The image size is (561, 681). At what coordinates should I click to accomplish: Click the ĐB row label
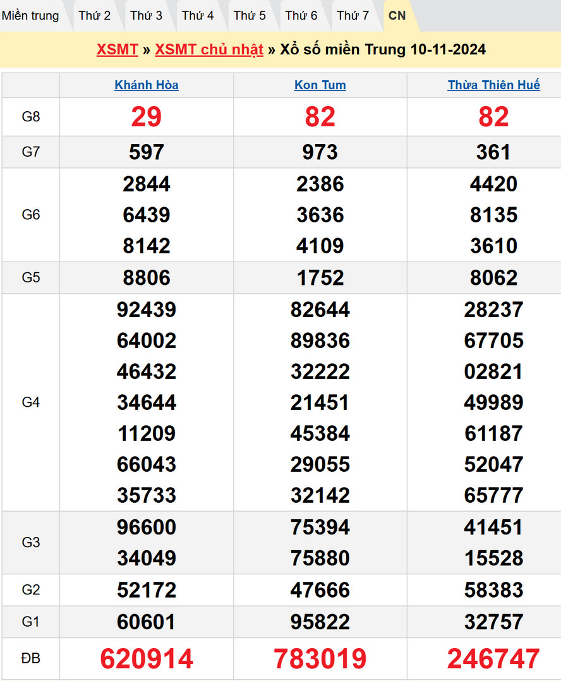(x=31, y=659)
